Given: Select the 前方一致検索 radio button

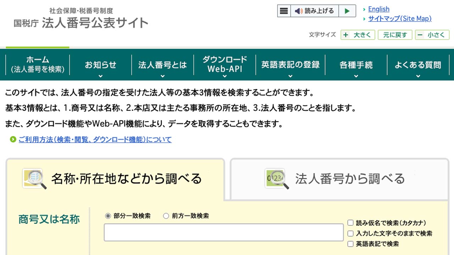Looking at the screenshot, I should 166,216.
